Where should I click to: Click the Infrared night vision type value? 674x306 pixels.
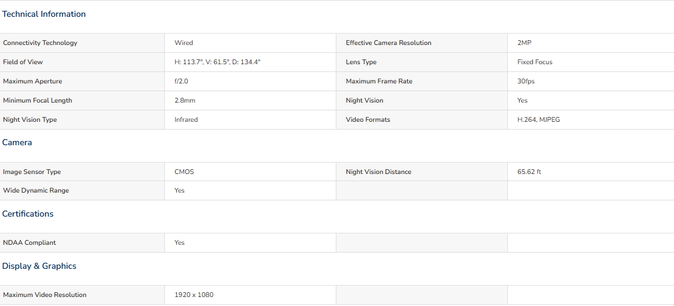[186, 119]
